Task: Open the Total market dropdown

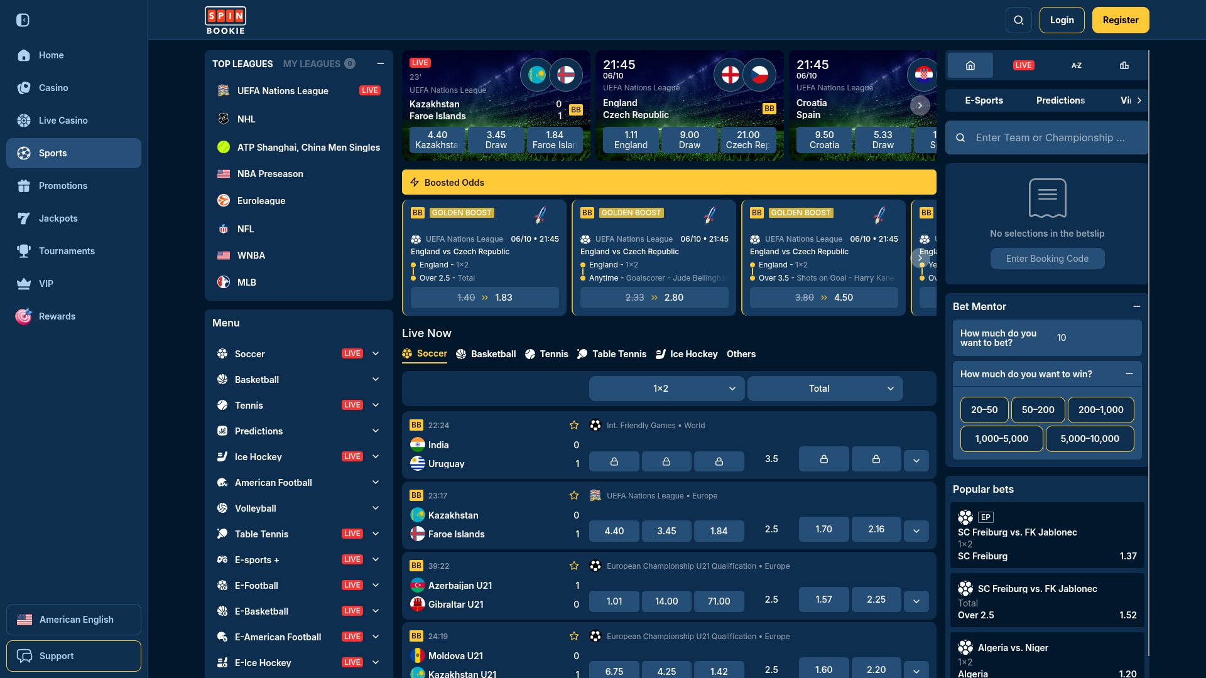Action: point(825,389)
